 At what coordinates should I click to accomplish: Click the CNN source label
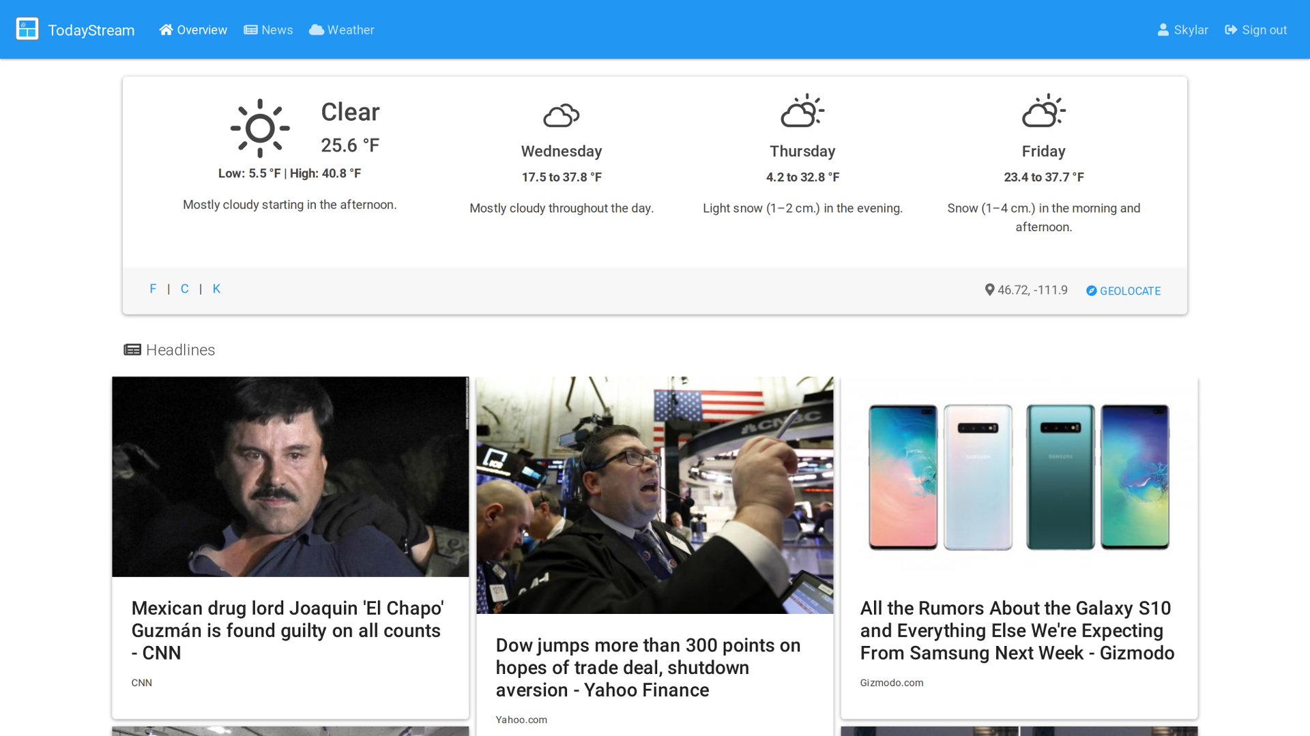142,683
